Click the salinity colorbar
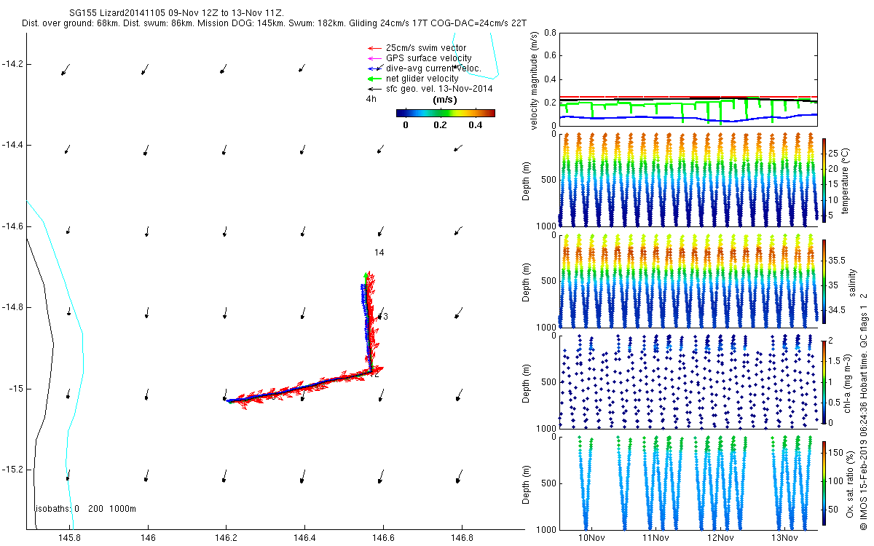Viewport: 874px width, 546px height. click(824, 280)
